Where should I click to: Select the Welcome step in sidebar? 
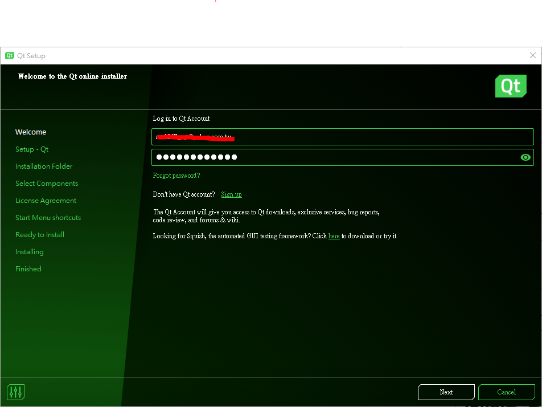pyautogui.click(x=31, y=132)
